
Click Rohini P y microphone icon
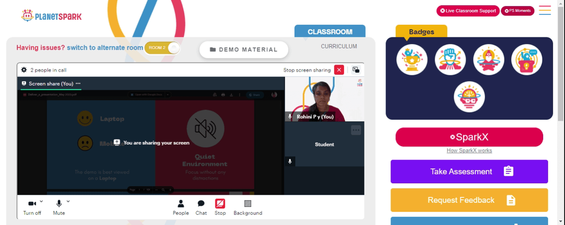[x=290, y=116]
